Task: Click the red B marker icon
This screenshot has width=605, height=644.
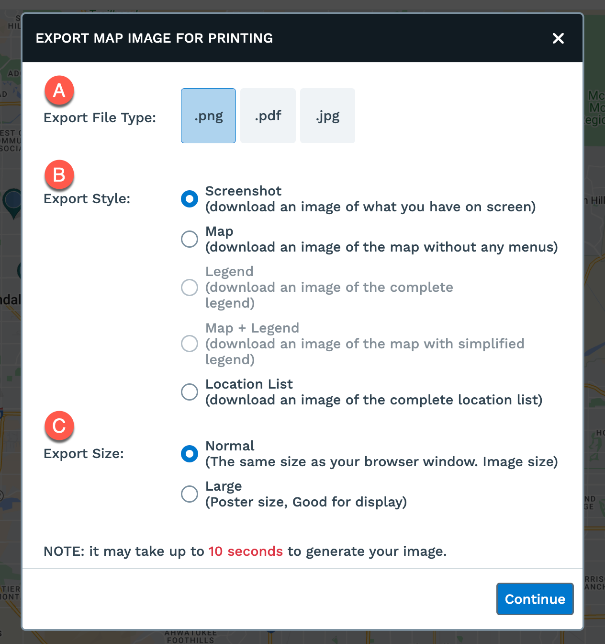Action: point(59,175)
